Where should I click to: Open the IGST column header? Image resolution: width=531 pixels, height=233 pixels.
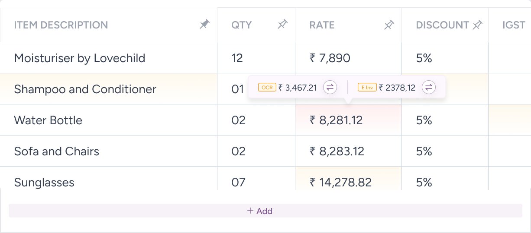(514, 25)
